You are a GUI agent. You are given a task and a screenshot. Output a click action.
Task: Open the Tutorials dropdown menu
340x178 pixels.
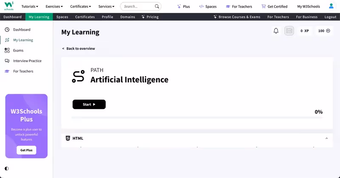pyautogui.click(x=30, y=6)
